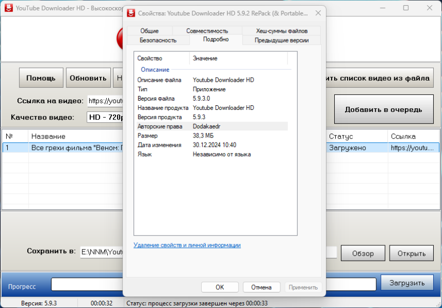Click the https://youtu... link cell

pos(413,148)
